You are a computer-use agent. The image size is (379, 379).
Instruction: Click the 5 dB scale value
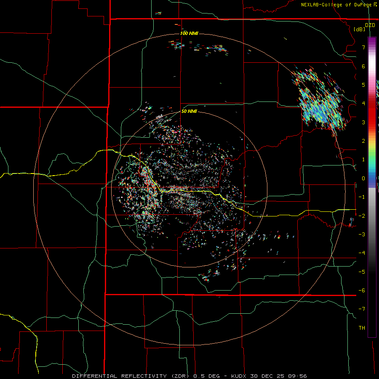click(363, 85)
